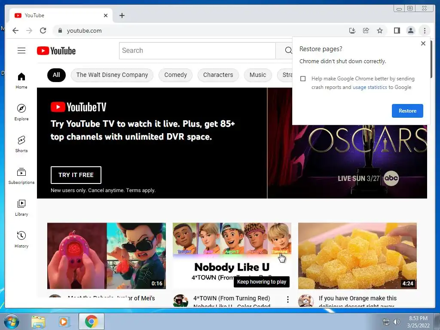
Task: Open a new tab with plus button
Action: (x=122, y=15)
